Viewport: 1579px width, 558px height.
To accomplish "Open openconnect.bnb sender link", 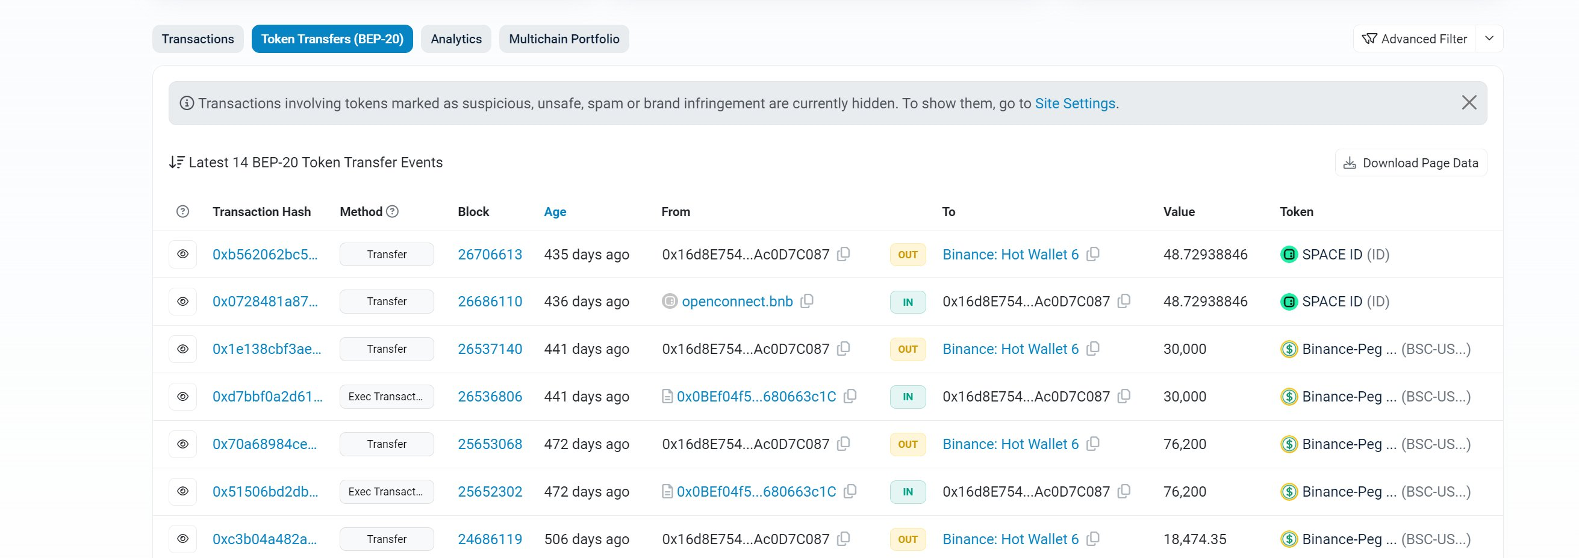I will click(737, 302).
